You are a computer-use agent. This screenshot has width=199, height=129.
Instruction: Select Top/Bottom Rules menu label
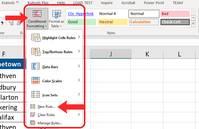(57, 52)
